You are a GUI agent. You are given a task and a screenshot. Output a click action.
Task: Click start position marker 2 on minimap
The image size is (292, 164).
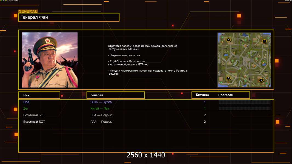264,42
